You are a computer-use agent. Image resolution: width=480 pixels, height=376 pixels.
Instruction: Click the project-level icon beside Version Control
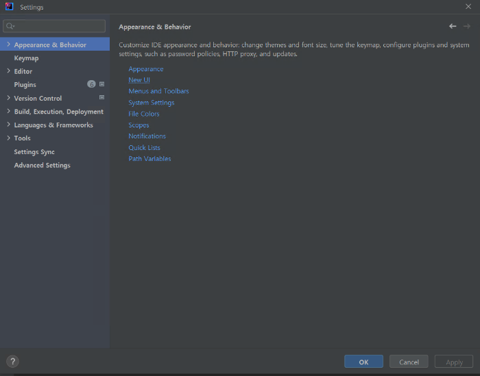tap(102, 97)
